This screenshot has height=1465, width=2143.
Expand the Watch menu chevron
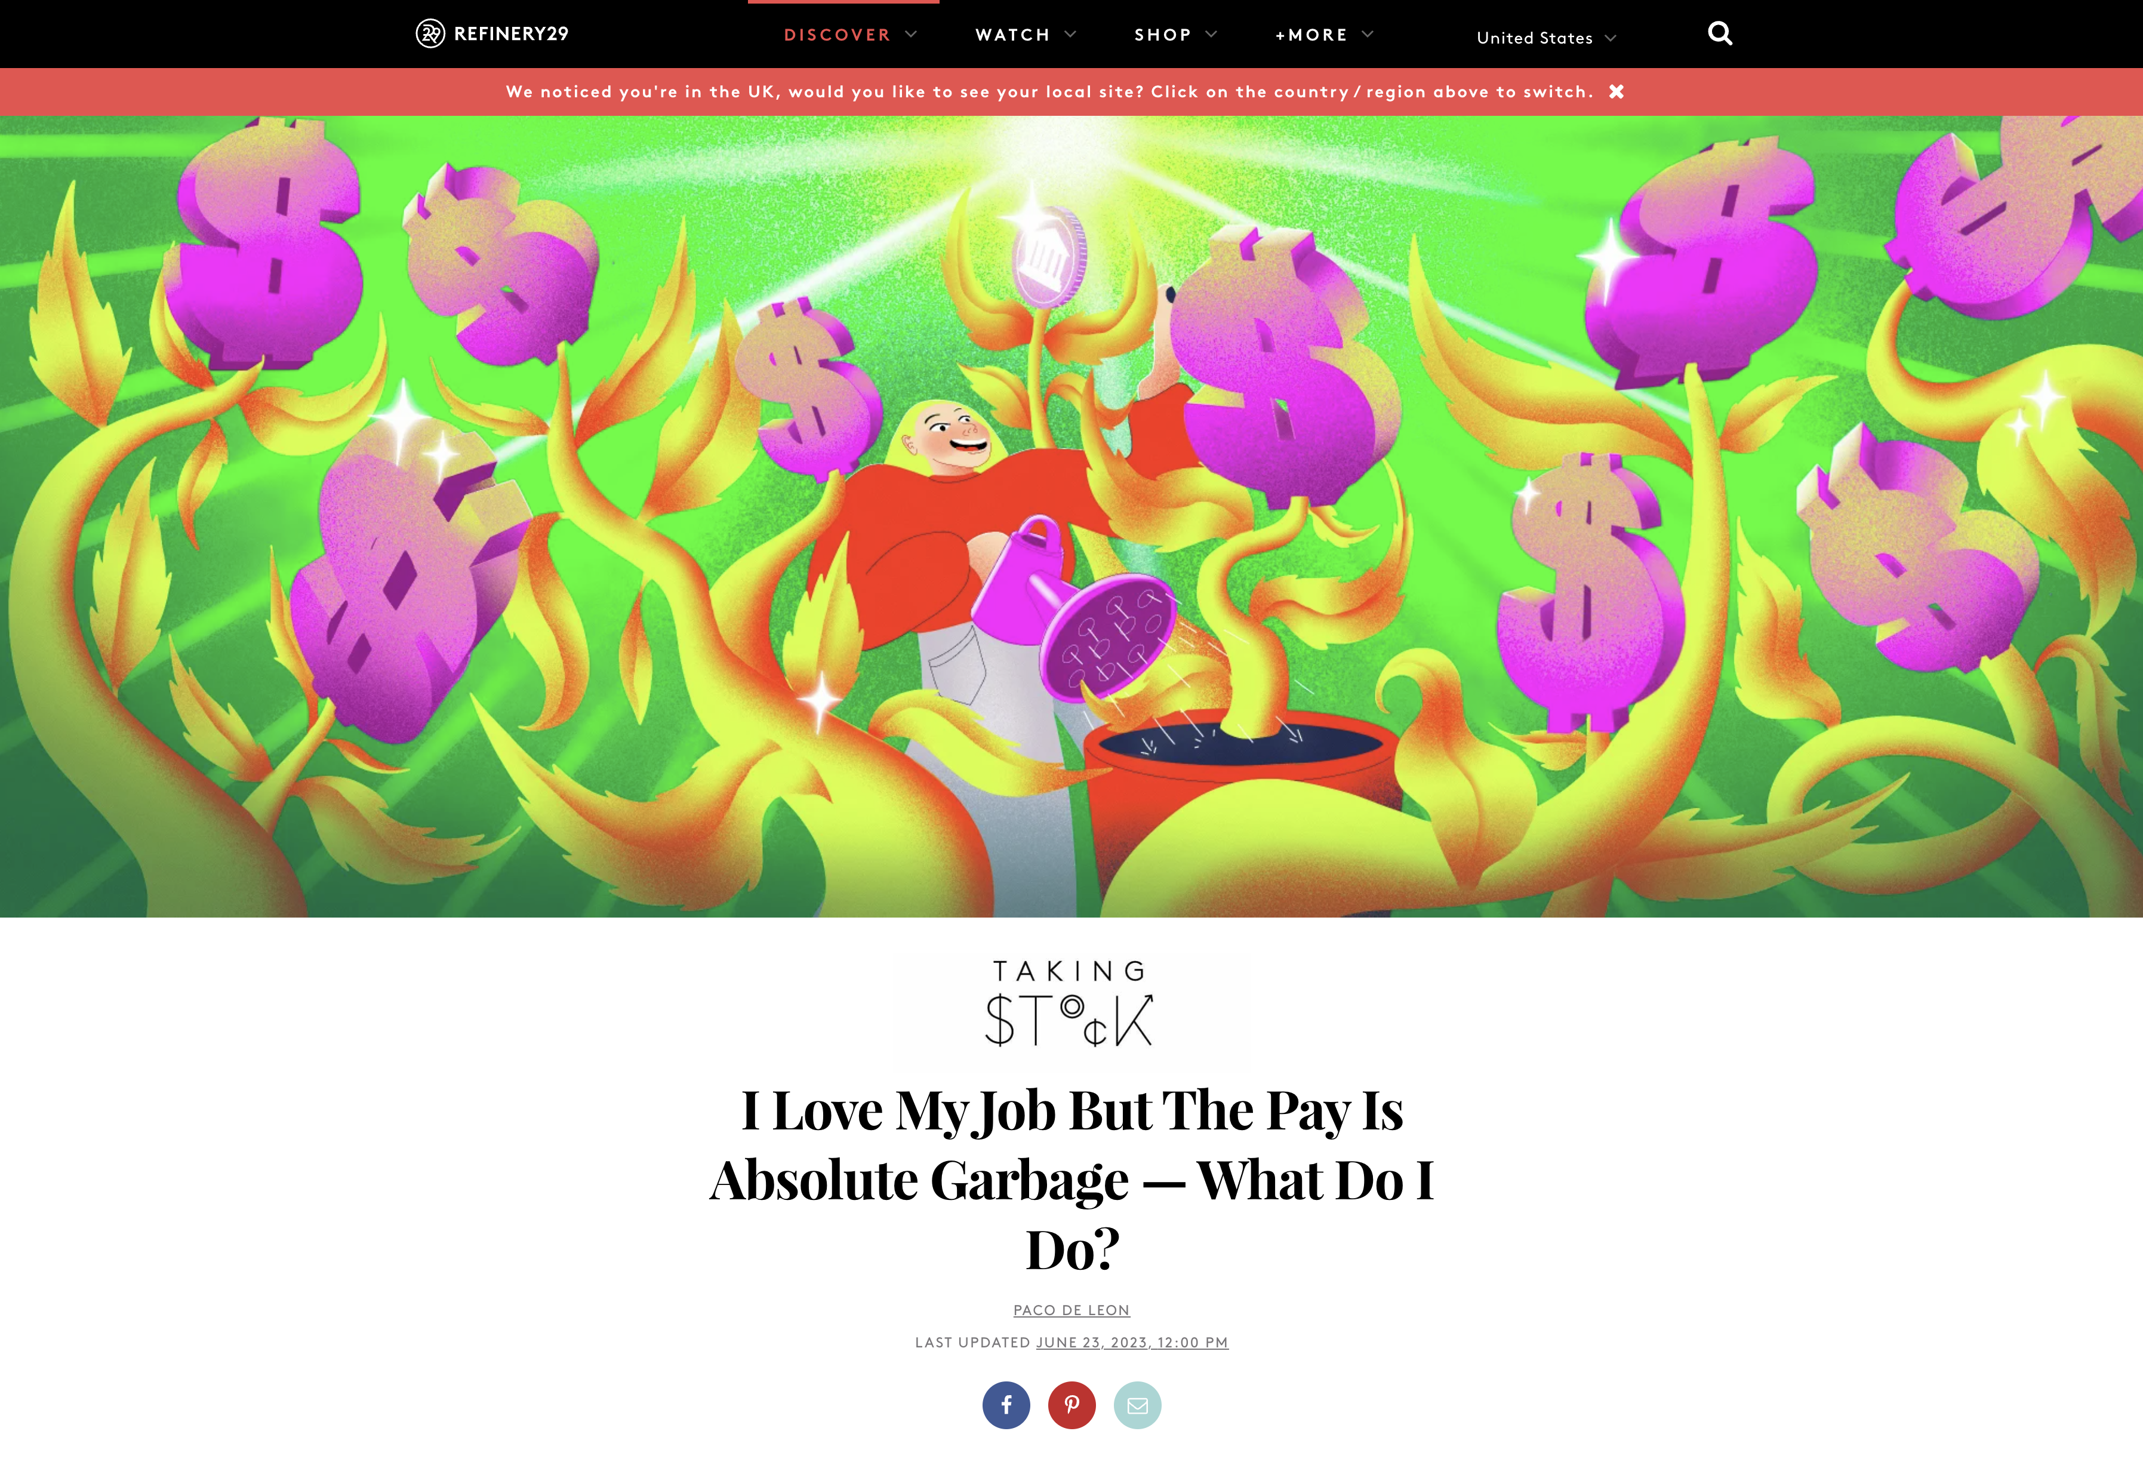[1070, 34]
